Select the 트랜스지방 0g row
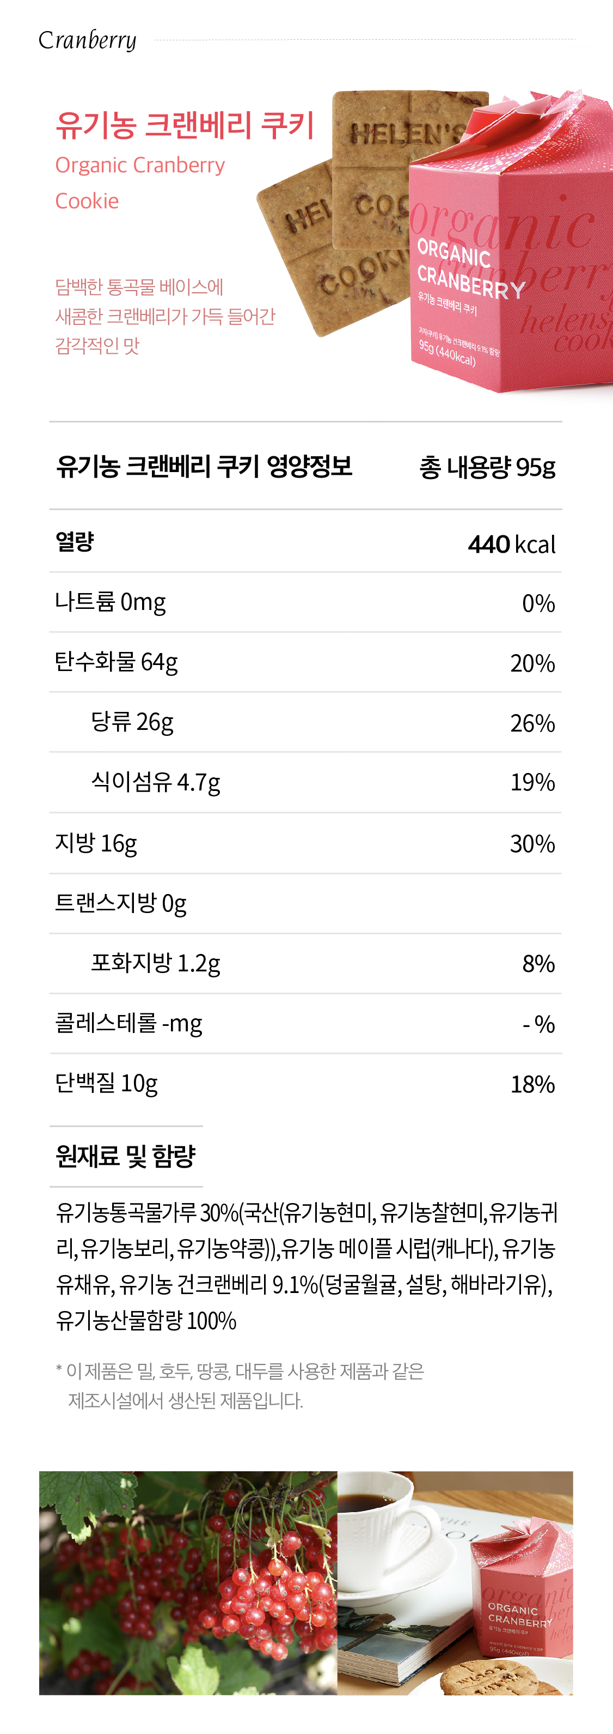 coord(306,903)
